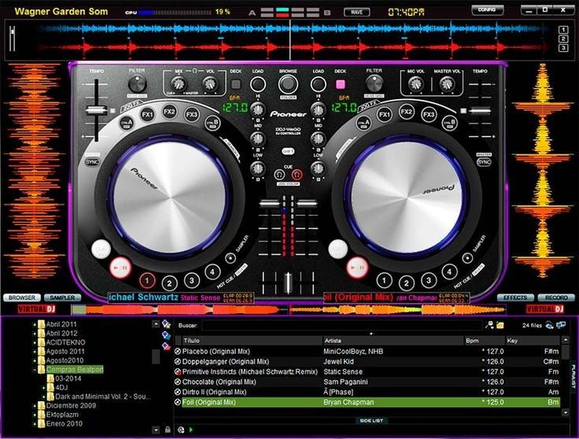Toggle CTRL B on the left deck
The image size is (579, 439).
click(x=212, y=123)
